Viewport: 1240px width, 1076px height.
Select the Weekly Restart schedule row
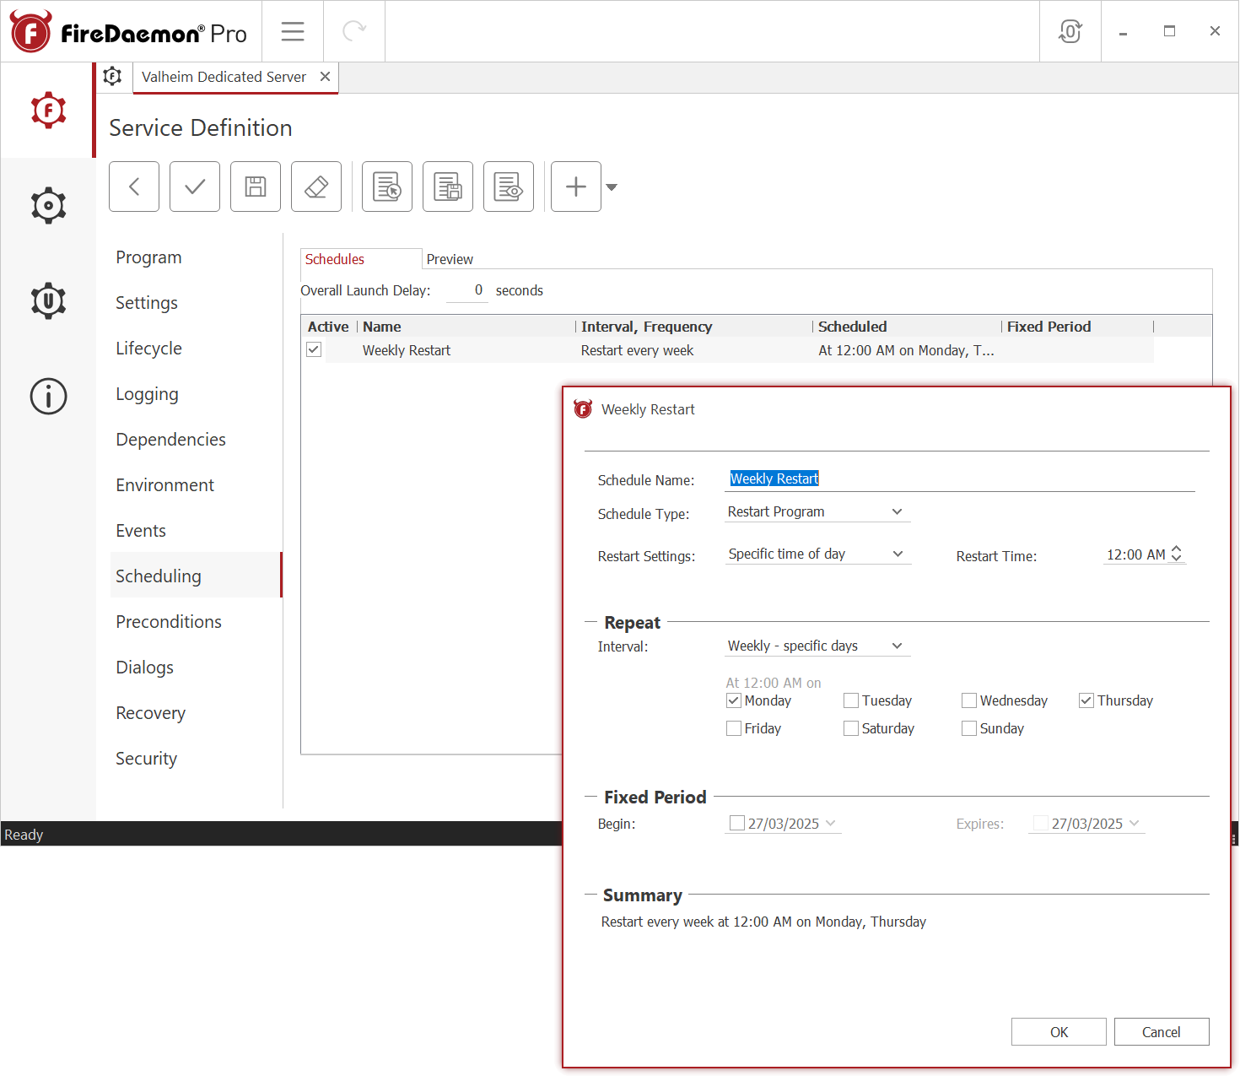point(727,350)
